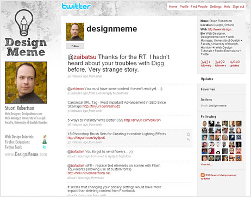Viewport: 251px width, 197px height.
Task: Open Settings in top navigation
Action: [216, 7]
